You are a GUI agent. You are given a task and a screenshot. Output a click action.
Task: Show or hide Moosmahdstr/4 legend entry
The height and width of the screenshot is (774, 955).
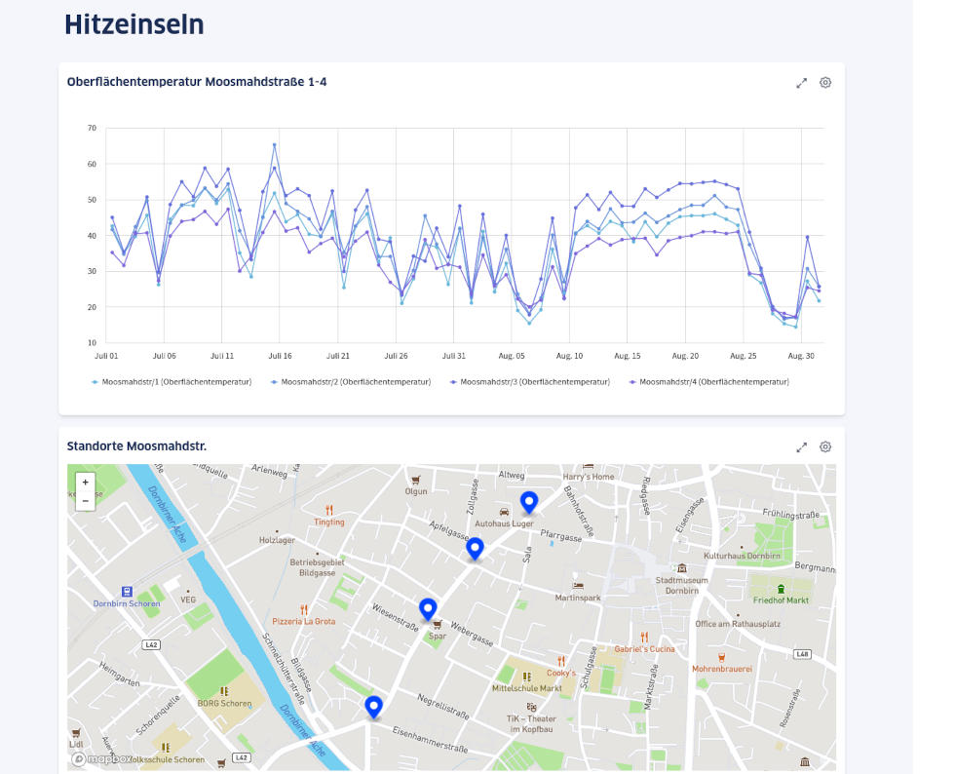(x=713, y=382)
